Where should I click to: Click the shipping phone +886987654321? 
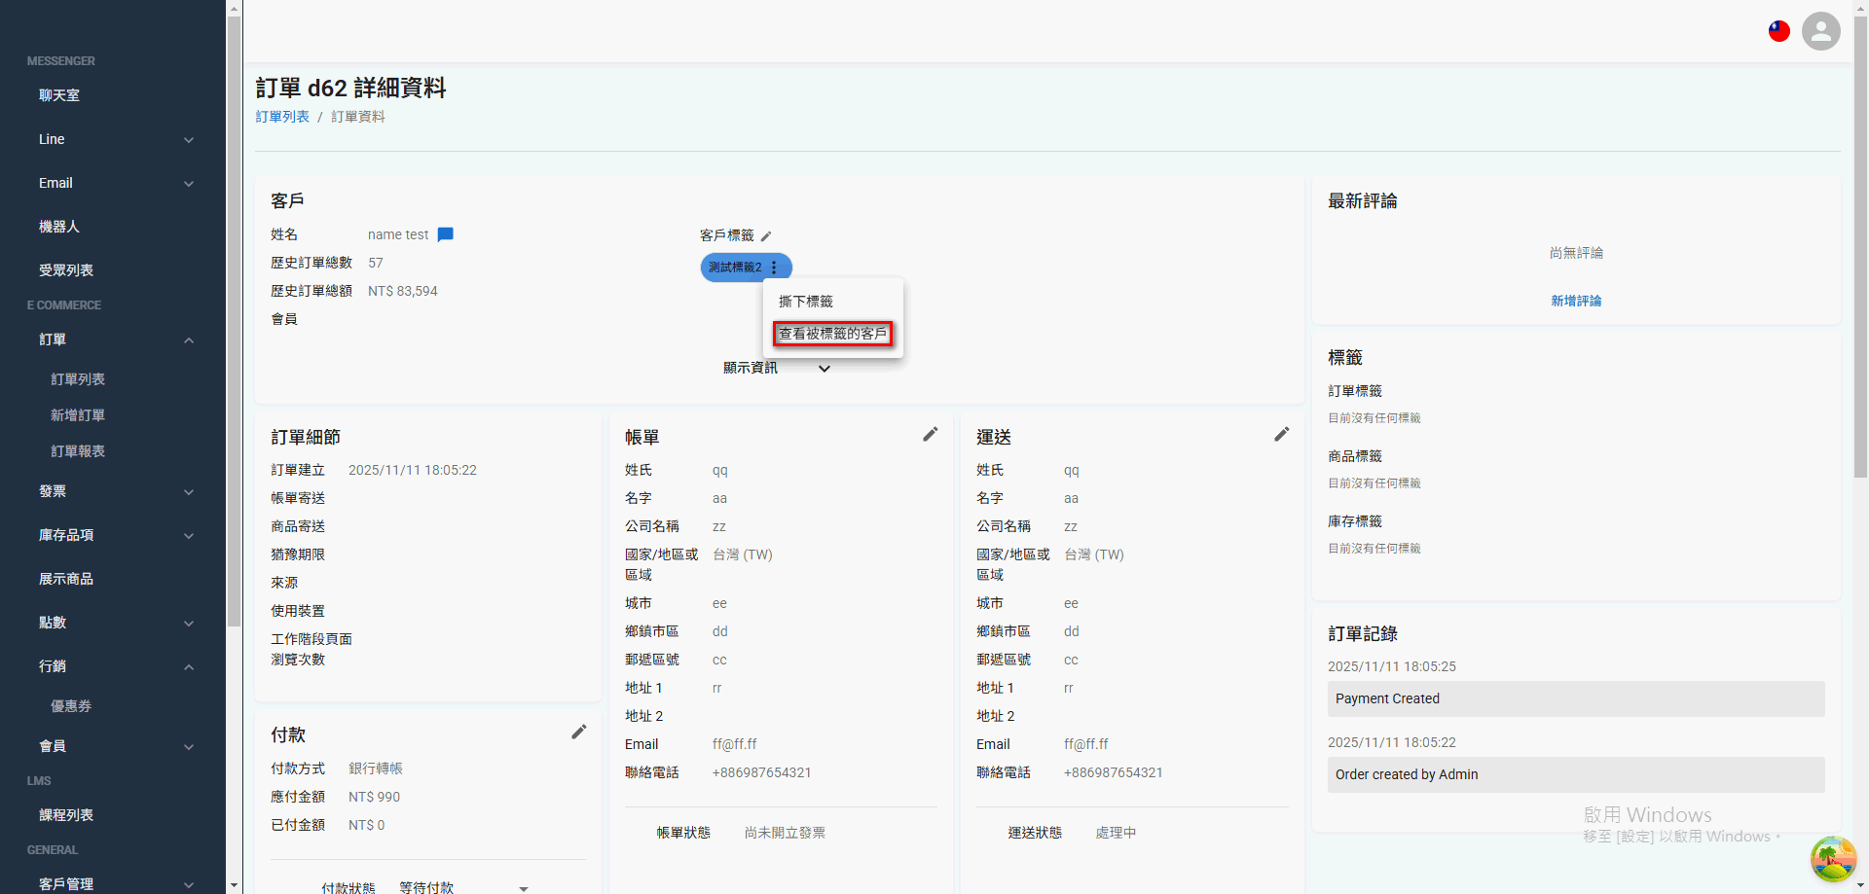pyautogui.click(x=1114, y=772)
